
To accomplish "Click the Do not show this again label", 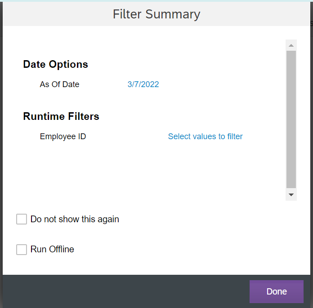I will point(75,219).
